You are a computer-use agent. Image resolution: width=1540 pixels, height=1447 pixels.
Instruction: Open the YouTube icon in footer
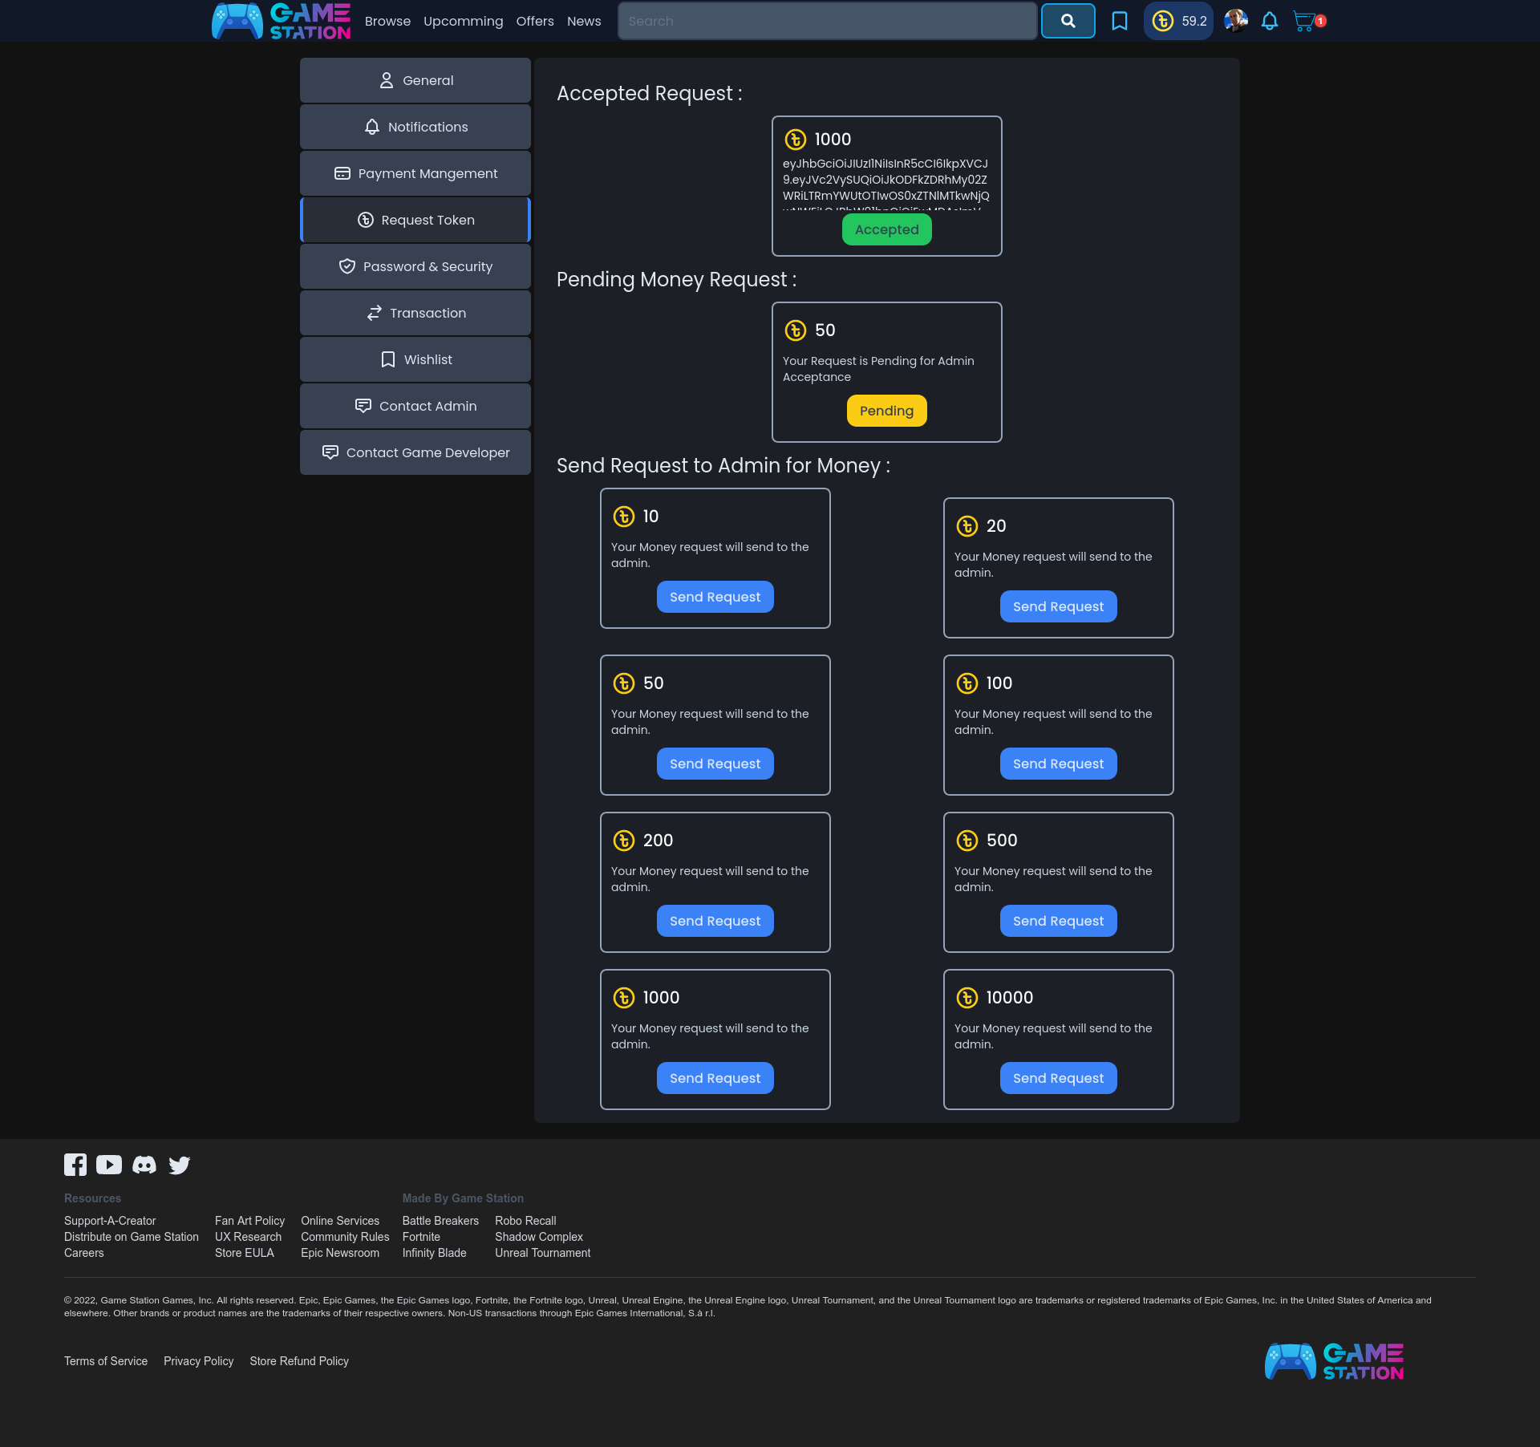click(109, 1165)
